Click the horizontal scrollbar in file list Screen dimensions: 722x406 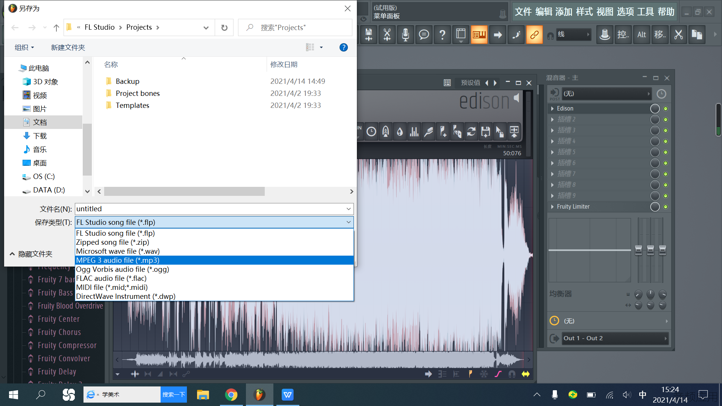[184, 191]
